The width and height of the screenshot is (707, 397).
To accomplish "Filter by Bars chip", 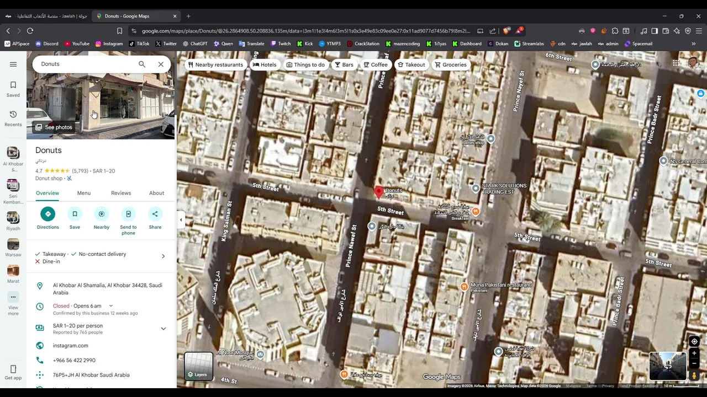I will (x=344, y=65).
